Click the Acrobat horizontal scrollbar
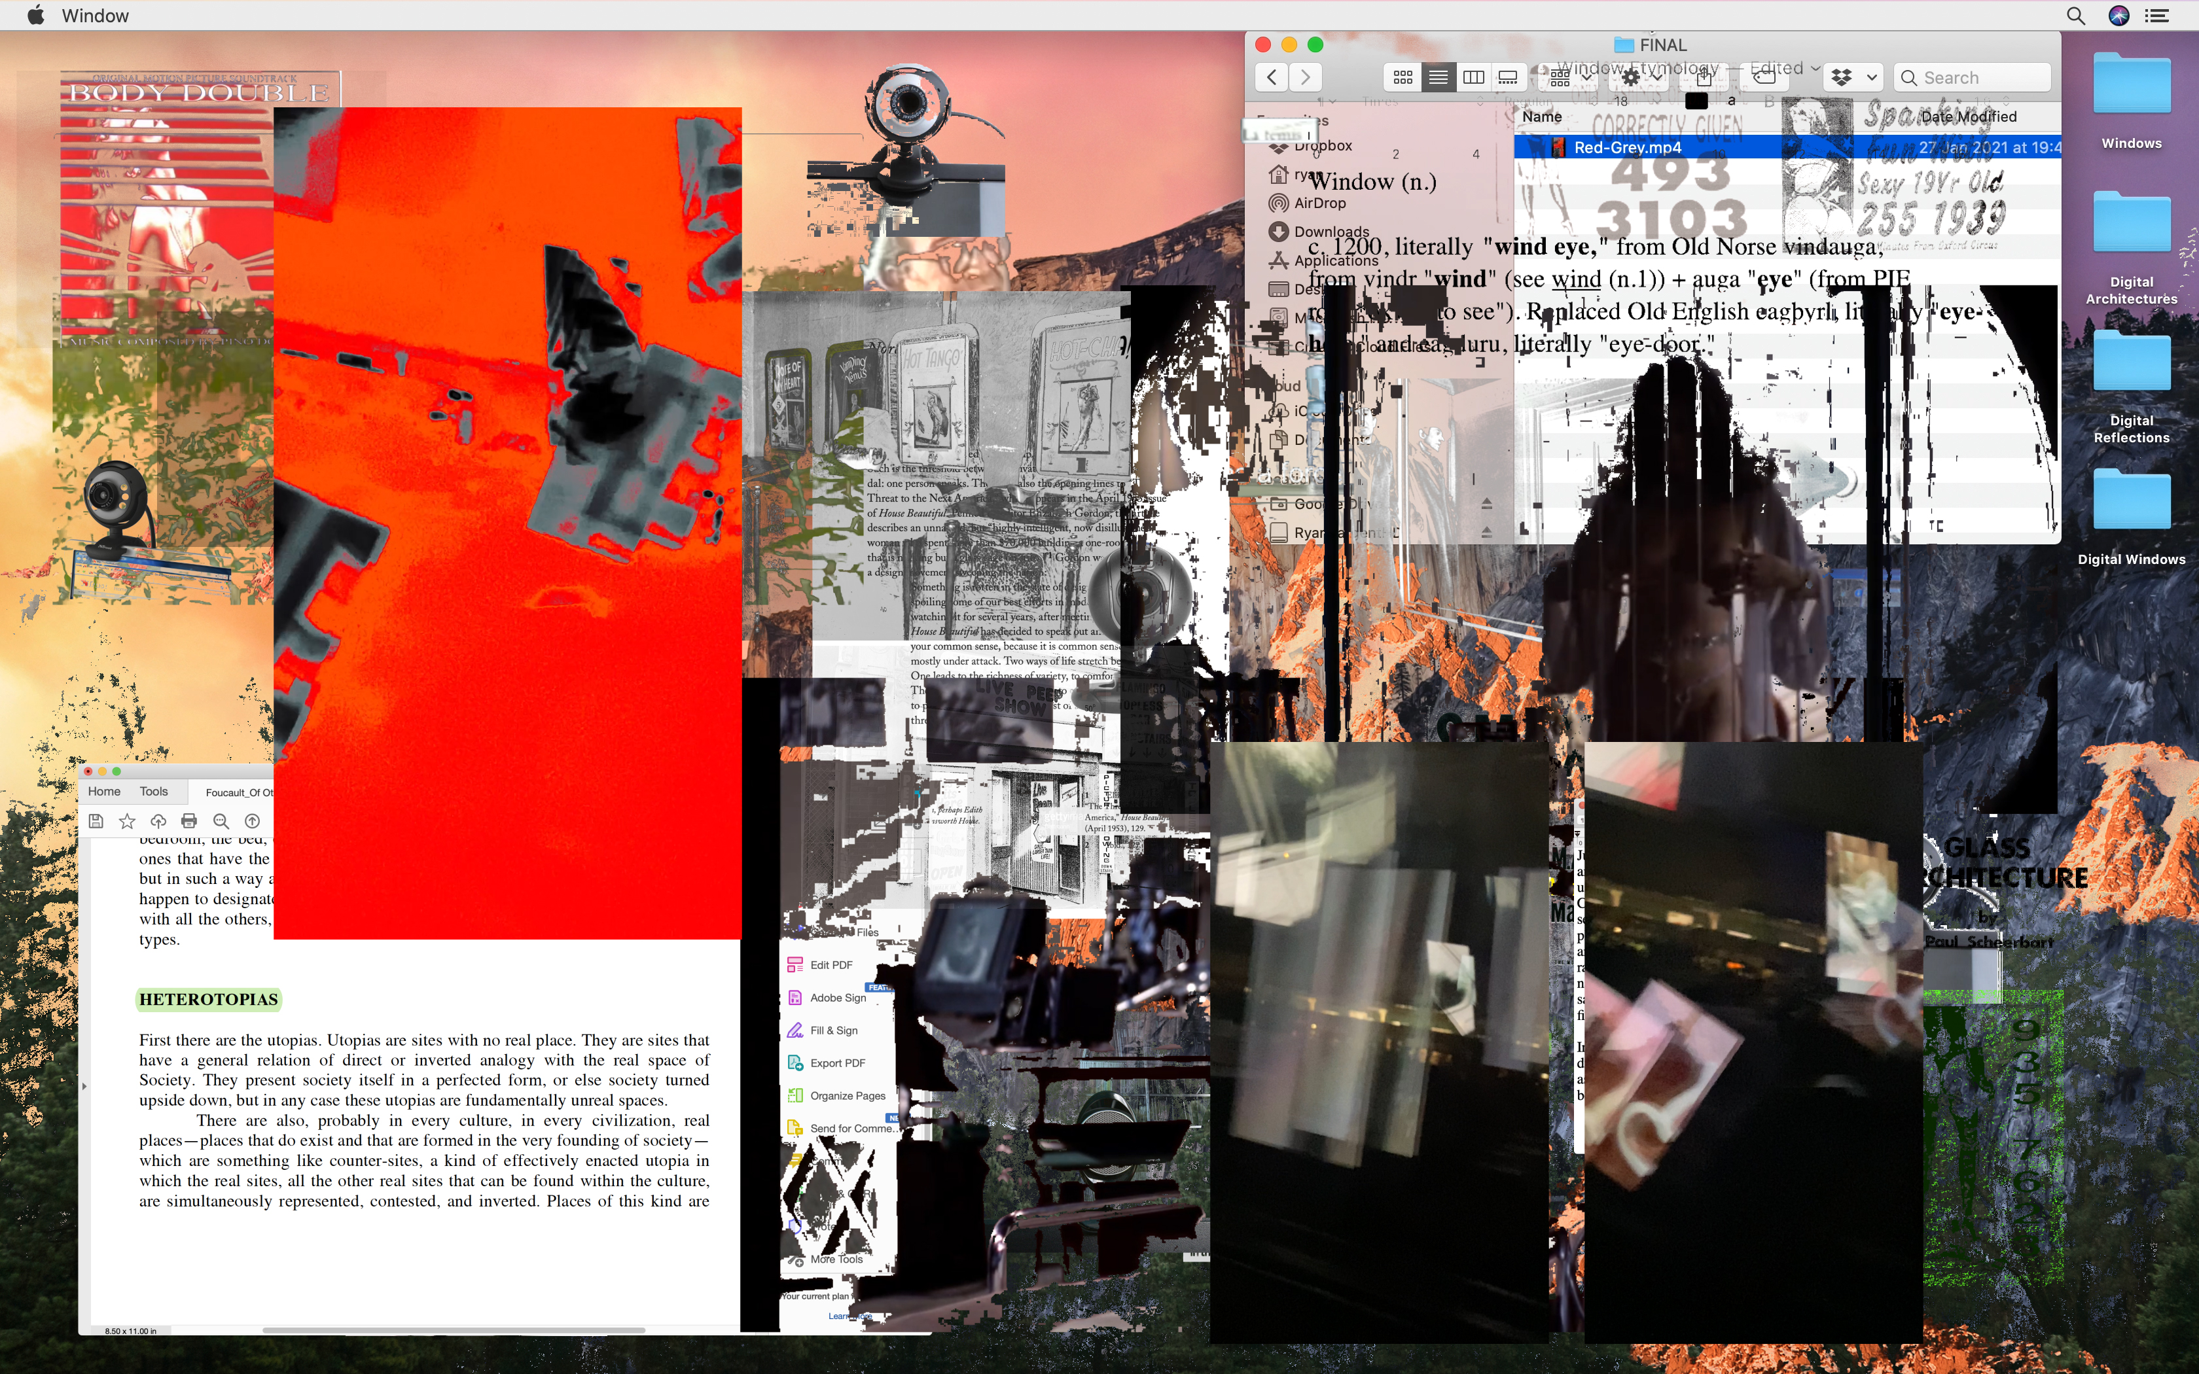2199x1374 pixels. 454,1330
